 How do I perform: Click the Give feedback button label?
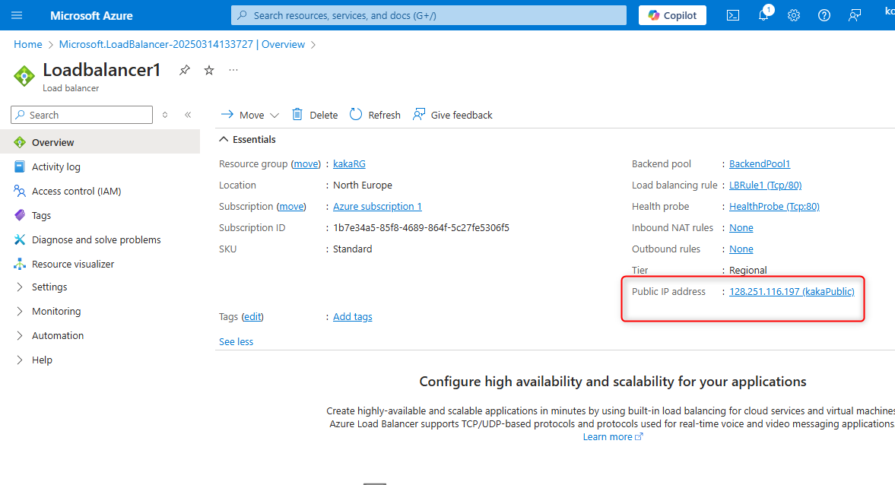coord(462,116)
